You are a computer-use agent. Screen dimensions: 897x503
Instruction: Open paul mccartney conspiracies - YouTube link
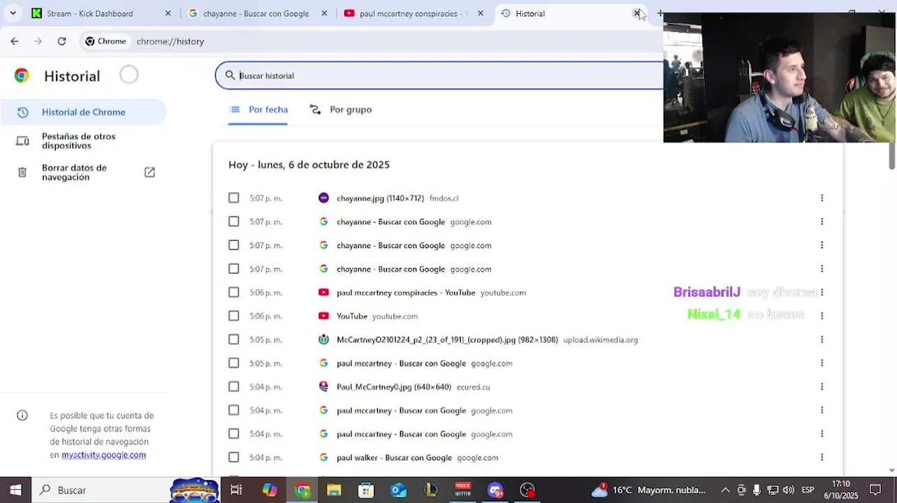[406, 293]
